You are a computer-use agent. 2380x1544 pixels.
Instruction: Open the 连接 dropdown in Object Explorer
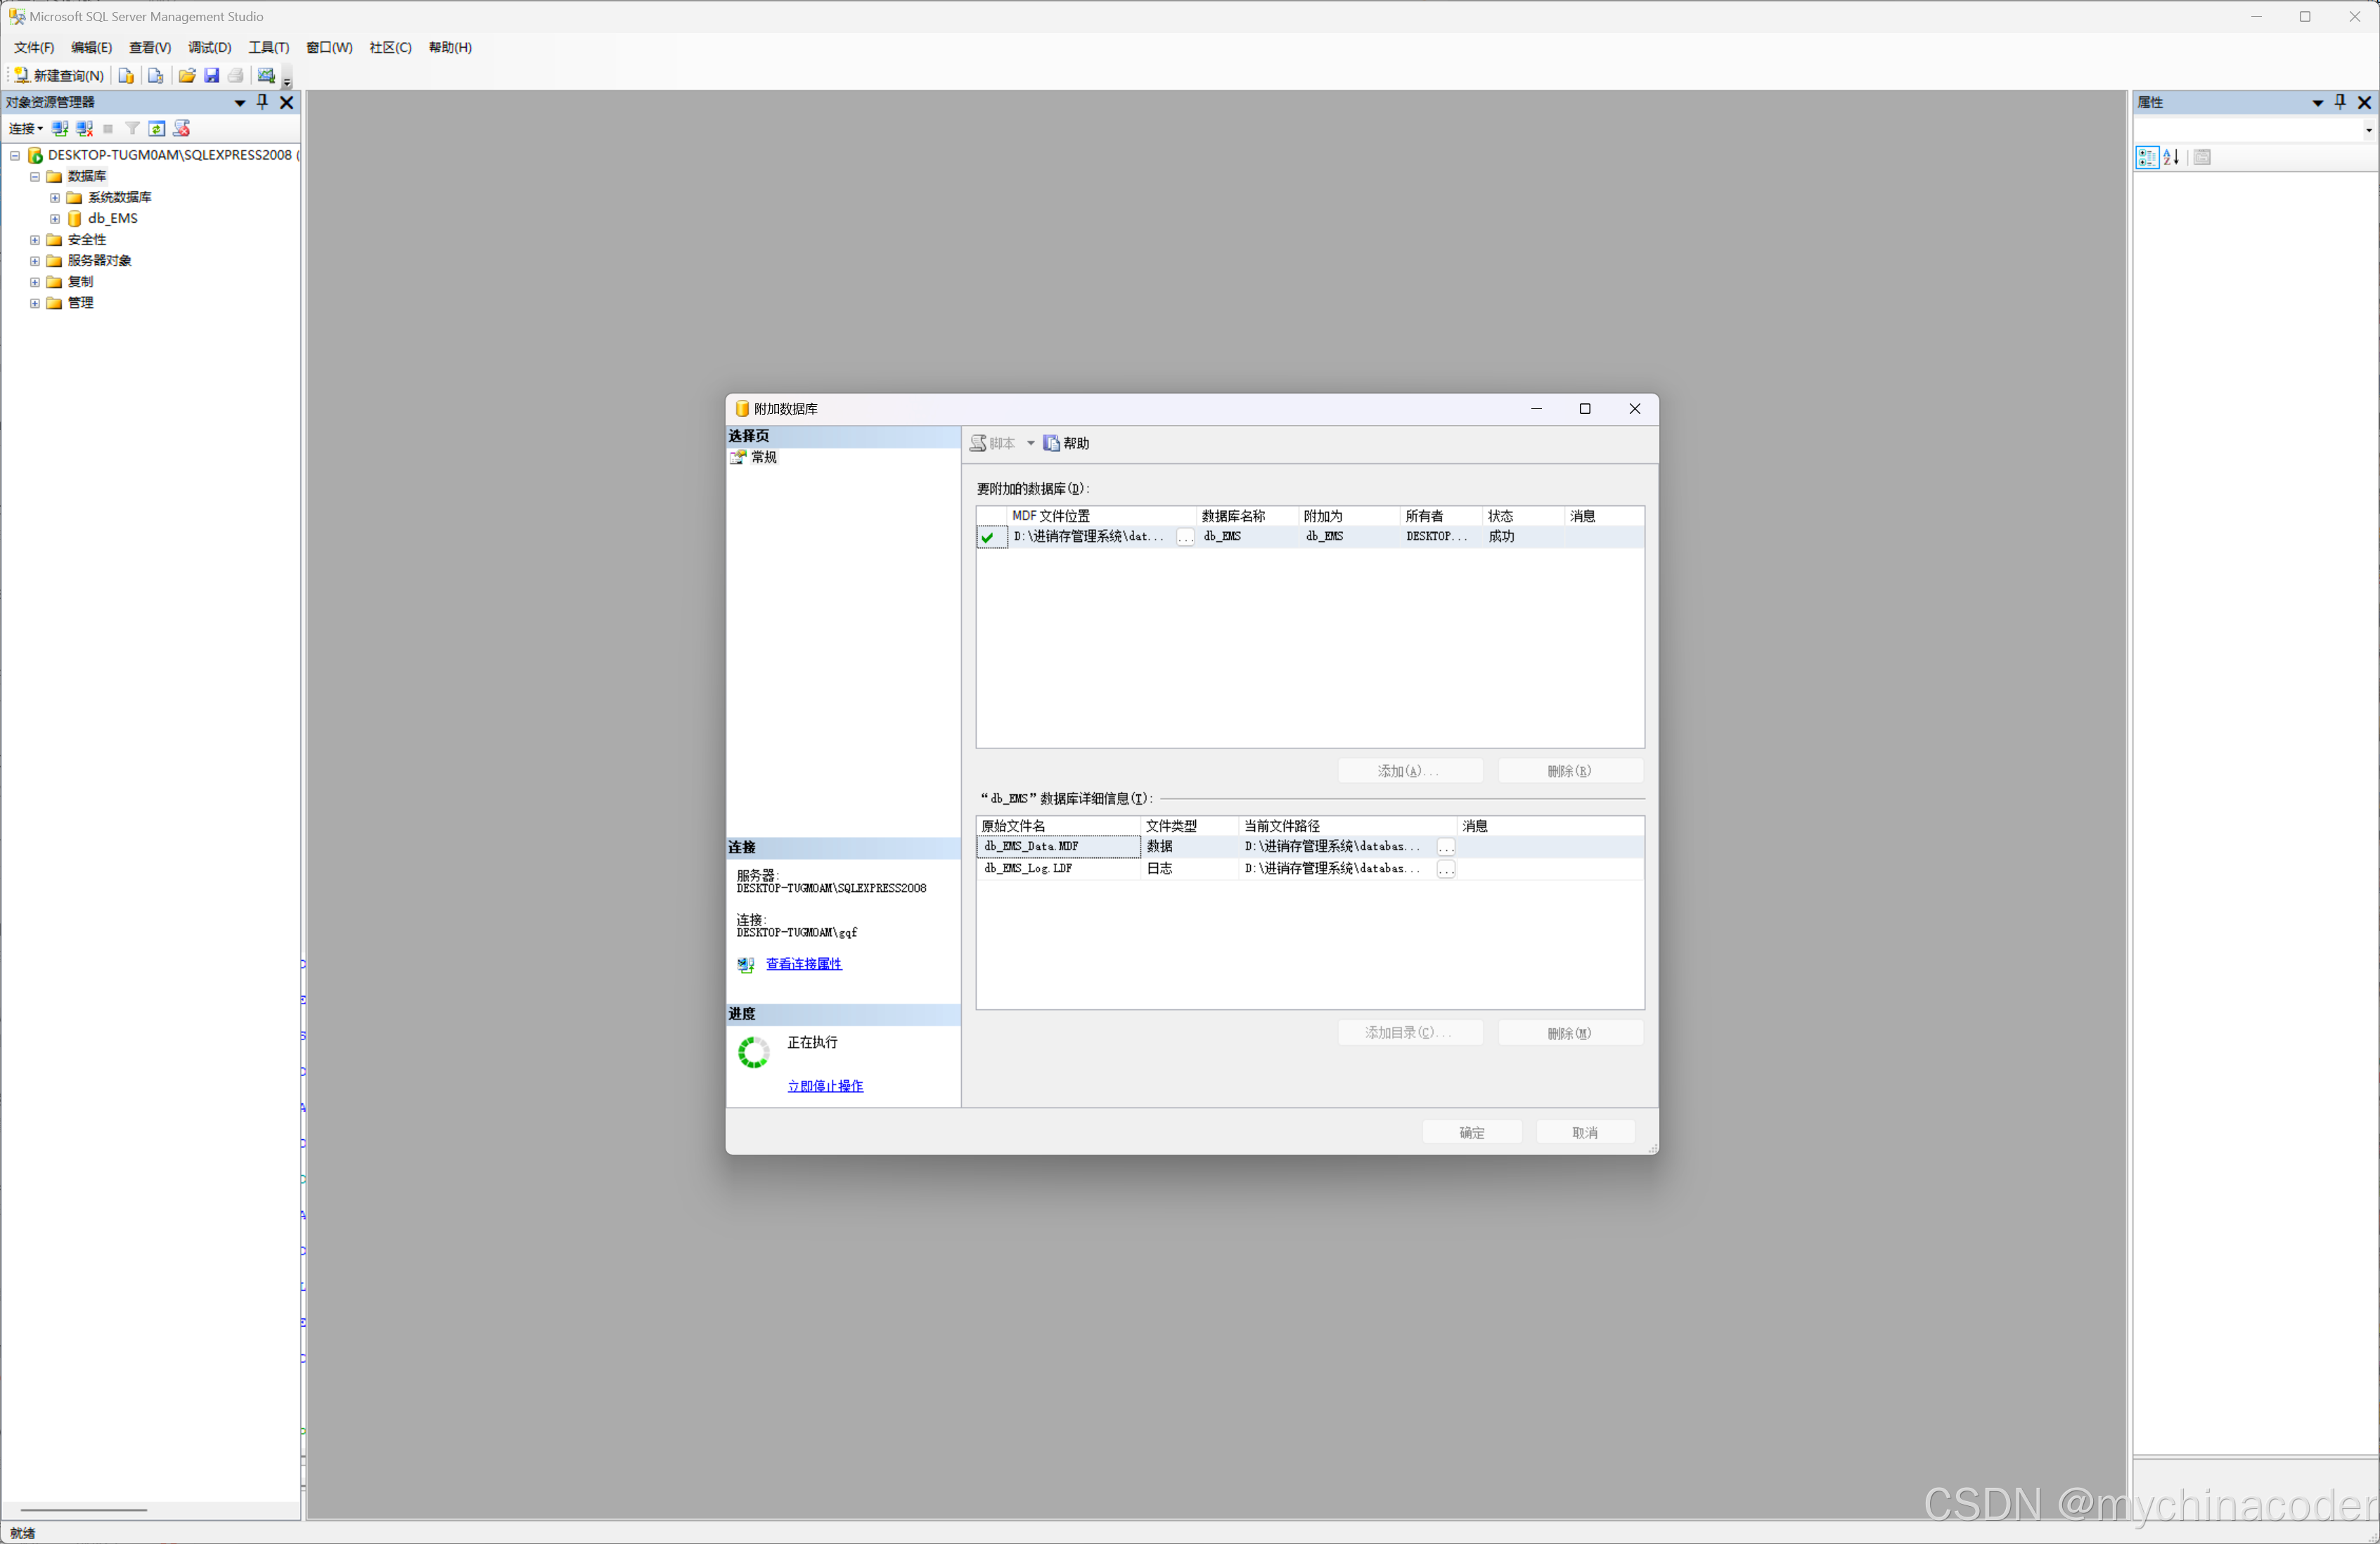[26, 129]
